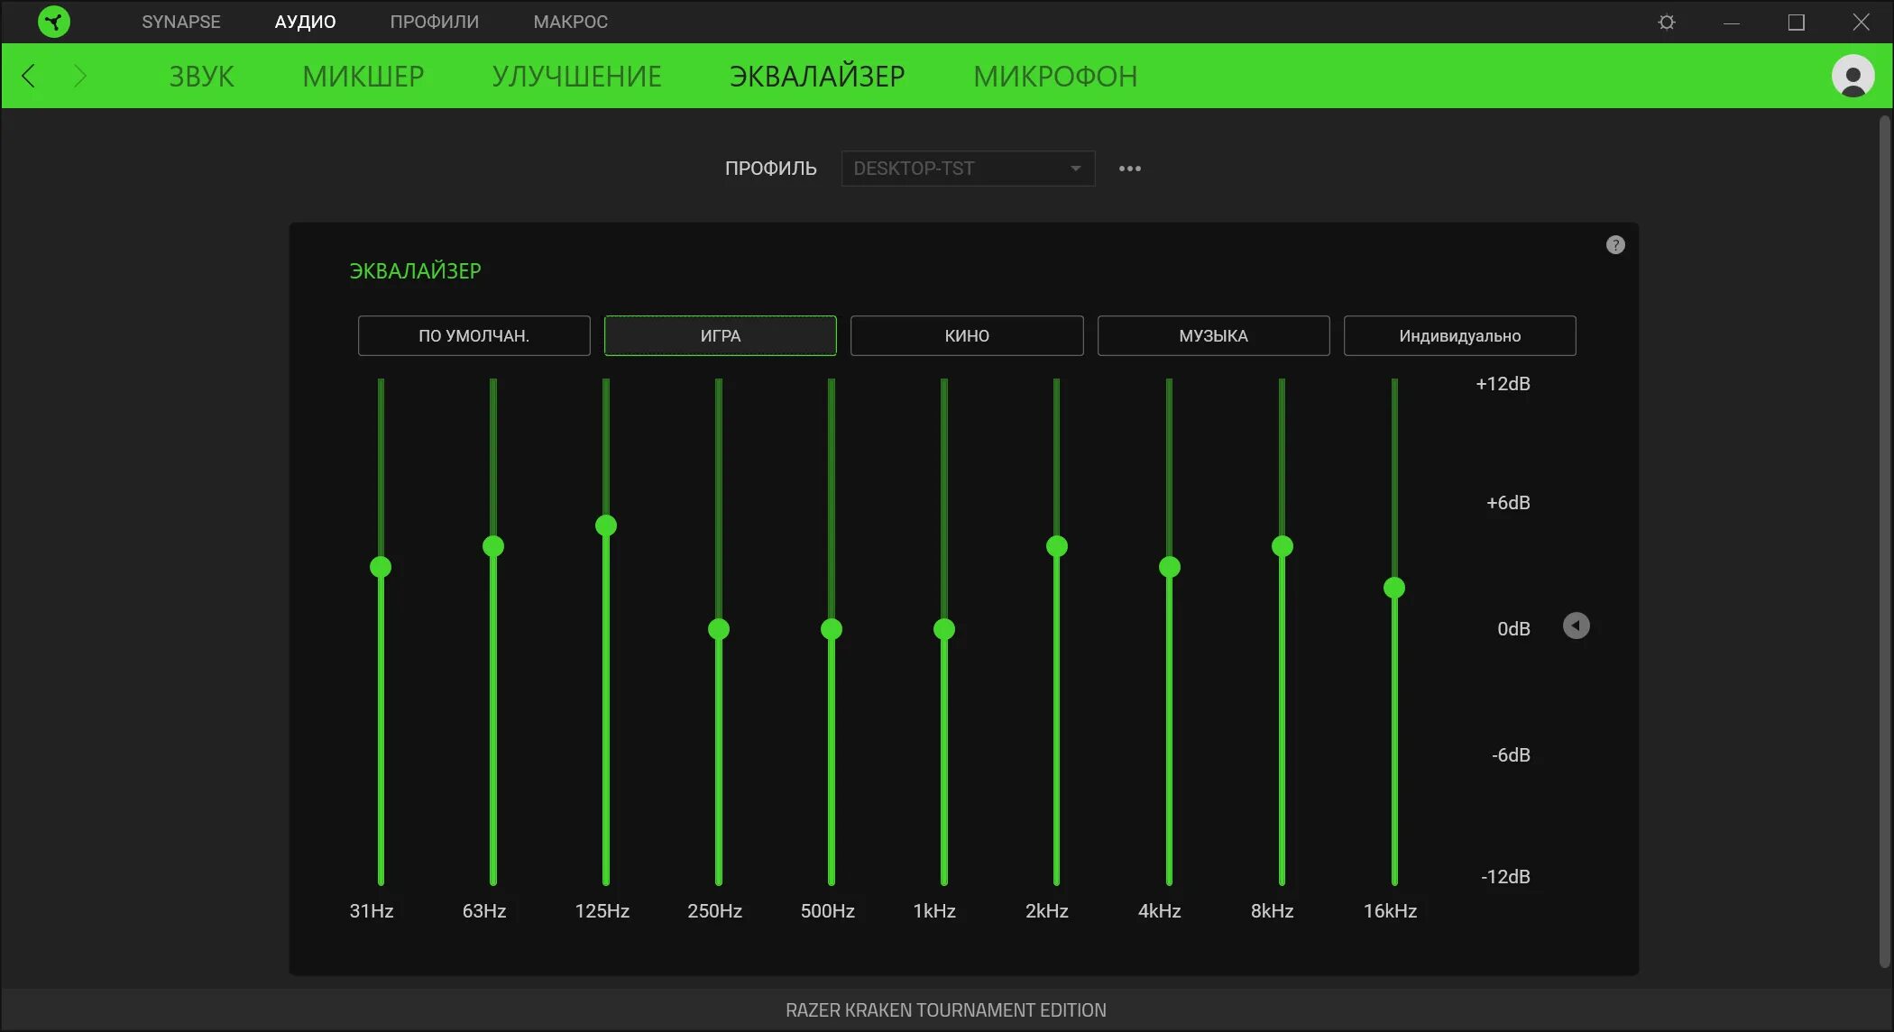
Task: Open the SYNAPSE top menu
Action: click(x=181, y=22)
